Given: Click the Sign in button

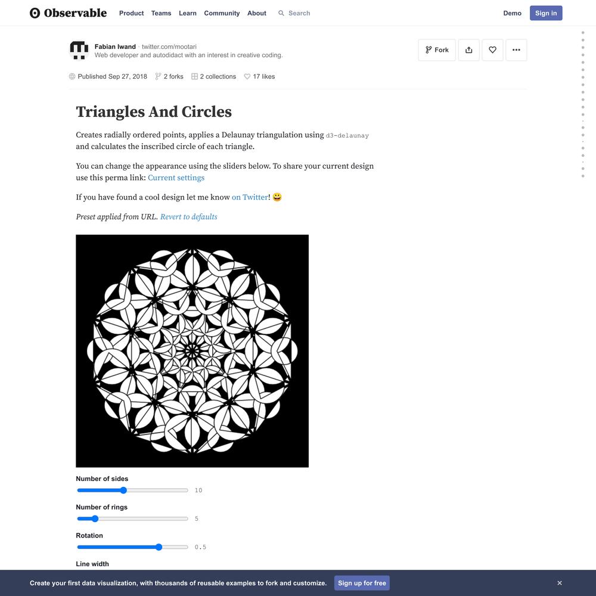Looking at the screenshot, I should pyautogui.click(x=546, y=13).
